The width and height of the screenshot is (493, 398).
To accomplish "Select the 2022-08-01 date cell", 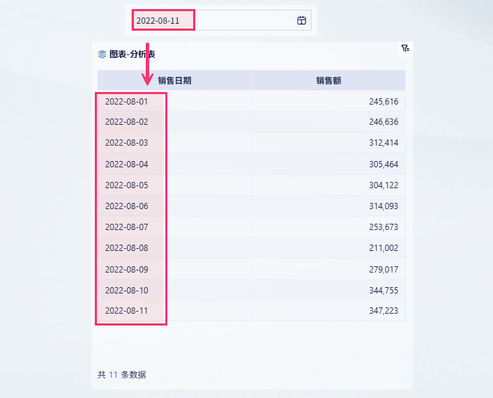I will click(x=127, y=101).
